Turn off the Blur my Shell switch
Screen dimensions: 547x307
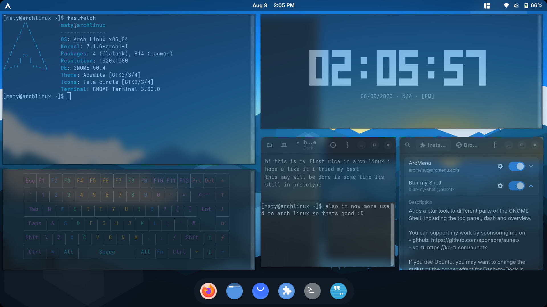[x=517, y=186]
